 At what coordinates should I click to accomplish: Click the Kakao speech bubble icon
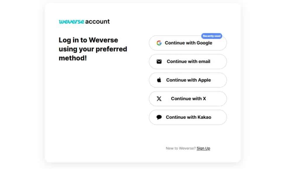[159, 117]
